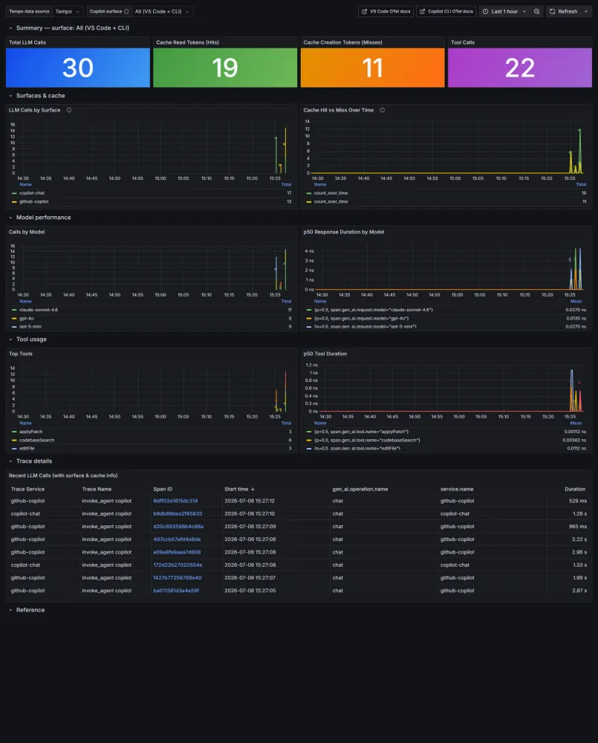Open span 487ccb57afd4e8de

pyautogui.click(x=177, y=539)
